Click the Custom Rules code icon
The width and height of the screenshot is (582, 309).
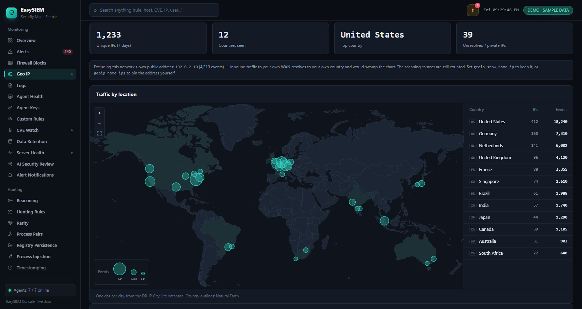coord(10,119)
